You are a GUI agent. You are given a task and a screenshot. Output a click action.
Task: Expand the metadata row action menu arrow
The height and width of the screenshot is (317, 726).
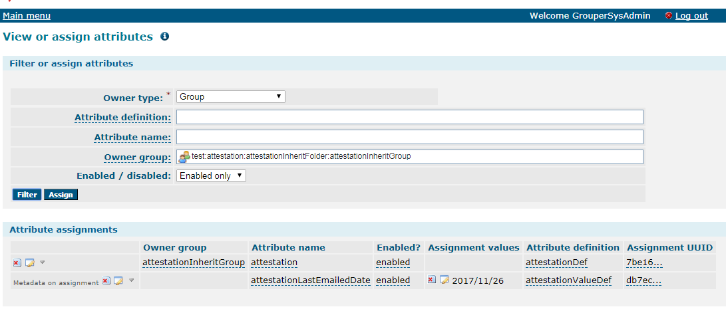(132, 280)
